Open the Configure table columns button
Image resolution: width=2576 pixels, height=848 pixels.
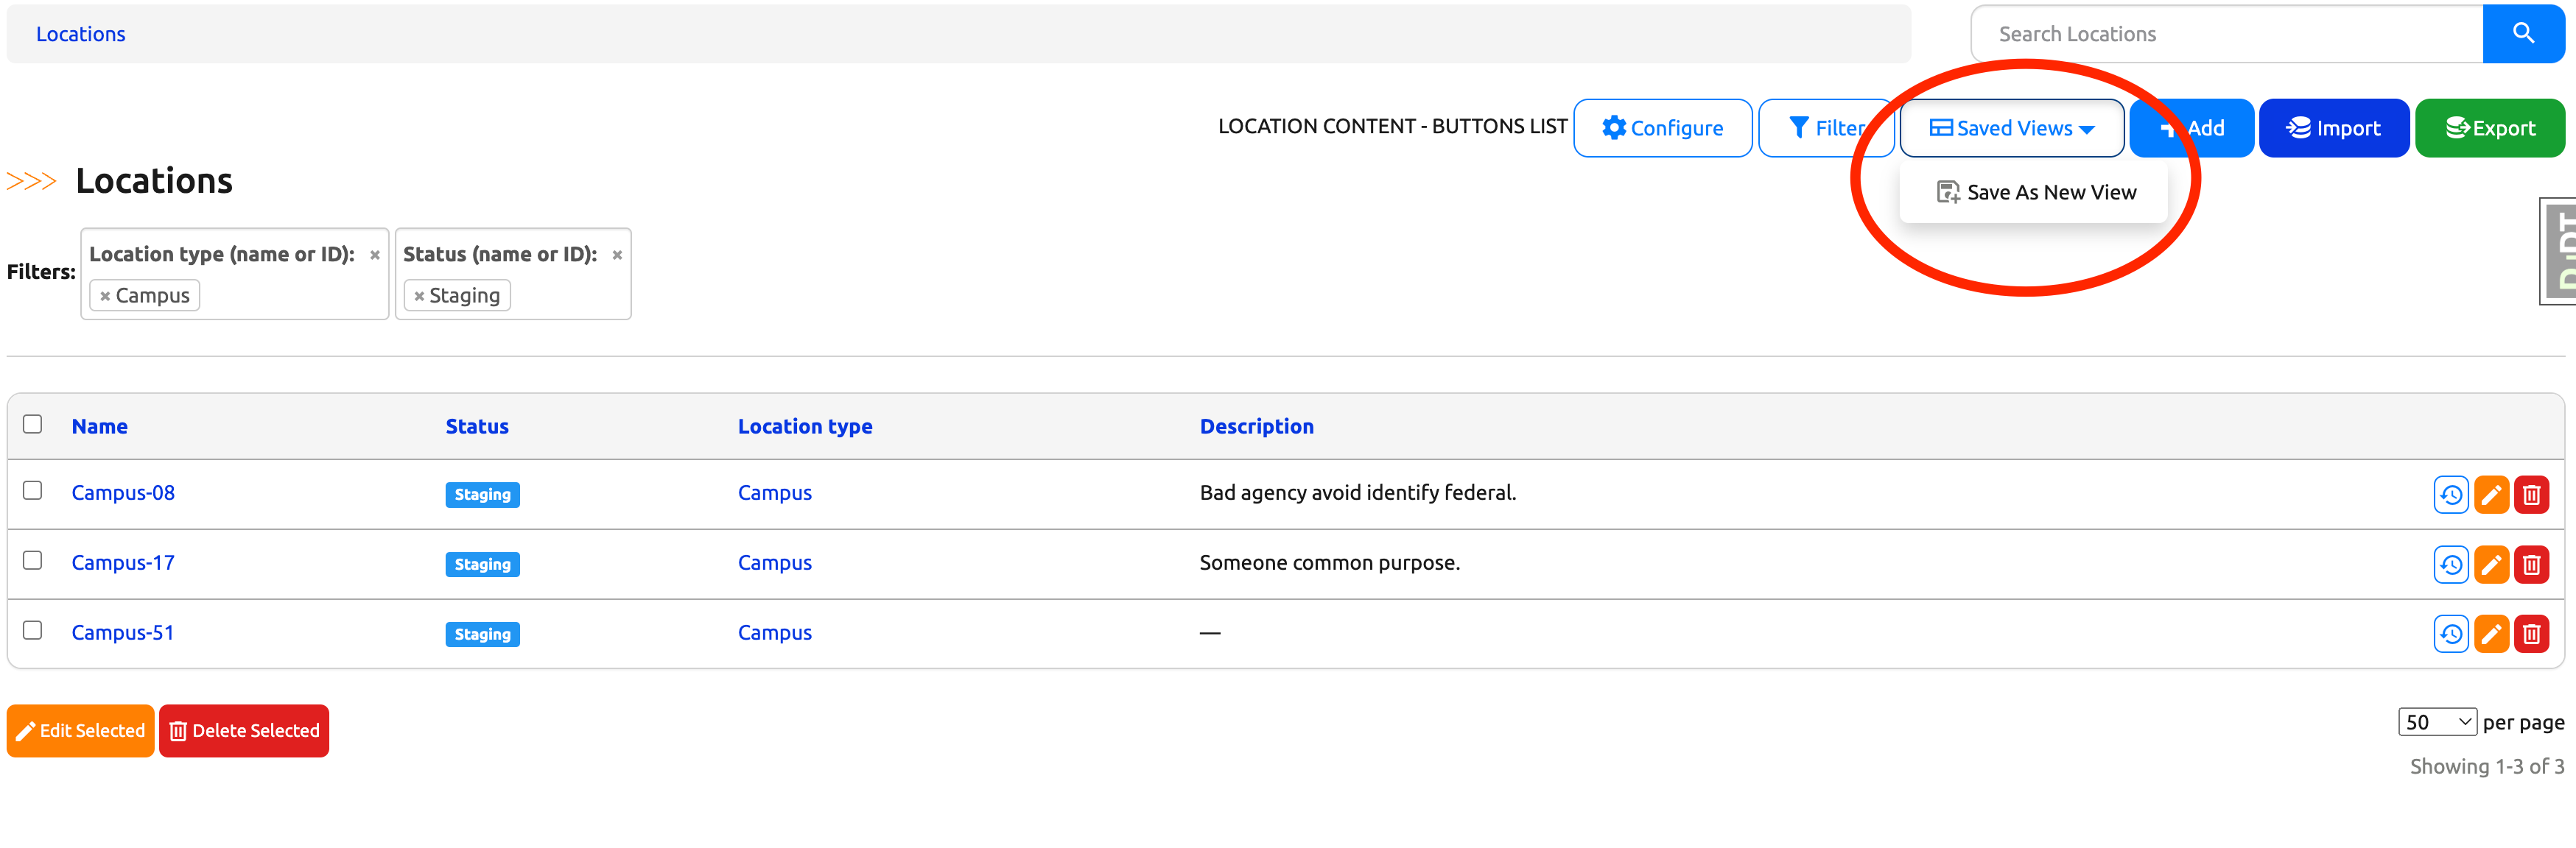(x=1662, y=128)
